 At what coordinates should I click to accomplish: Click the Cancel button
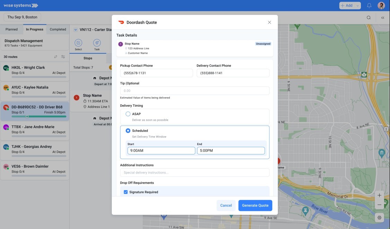226,205
